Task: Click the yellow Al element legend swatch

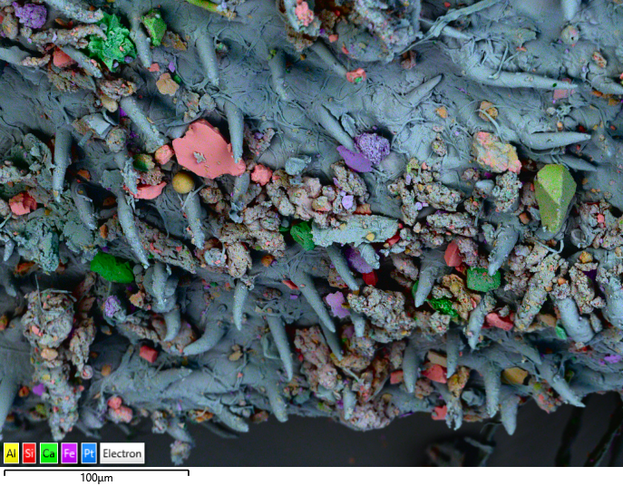Action: click(12, 453)
